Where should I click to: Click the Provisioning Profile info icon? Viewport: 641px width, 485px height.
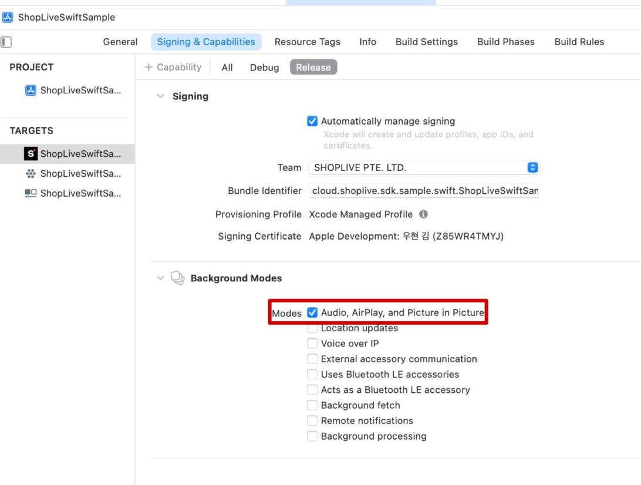424,214
